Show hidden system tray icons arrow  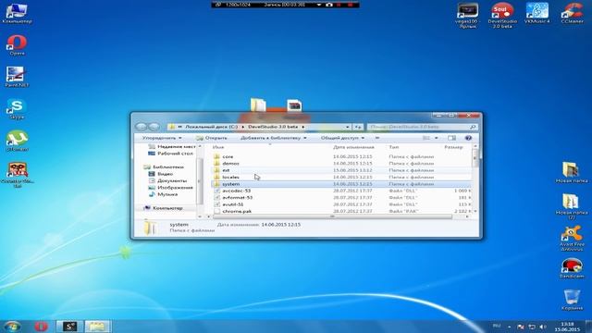[x=509, y=327]
